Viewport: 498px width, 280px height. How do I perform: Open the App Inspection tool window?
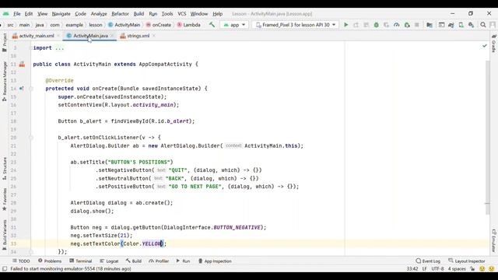coord(215,261)
